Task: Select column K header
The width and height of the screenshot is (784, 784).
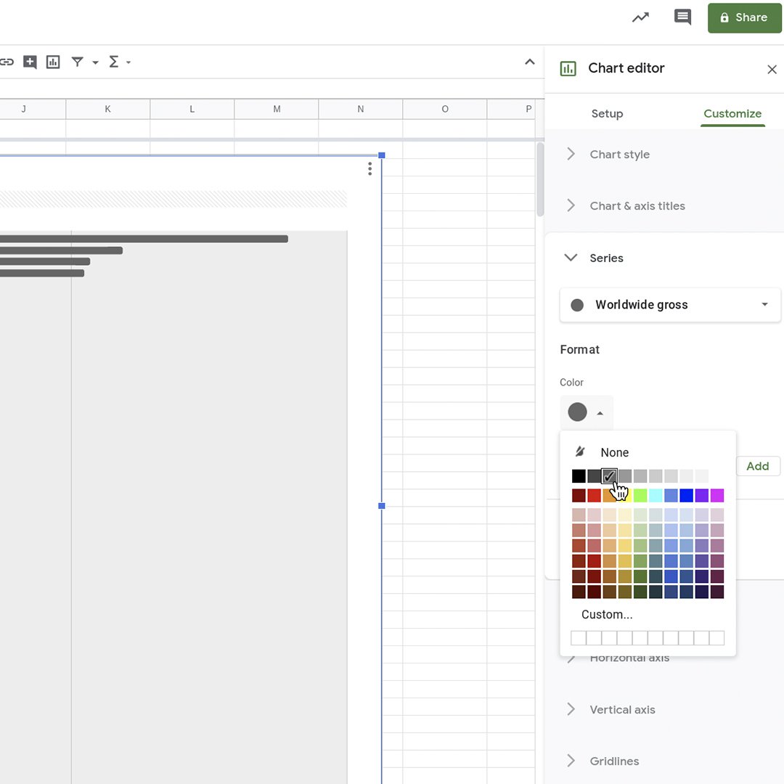Action: (x=108, y=109)
